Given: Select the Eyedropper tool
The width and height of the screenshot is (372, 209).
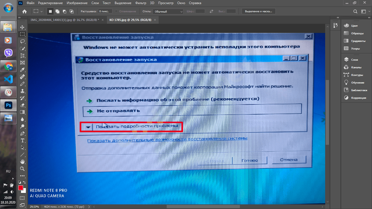Looking at the screenshot, I should [22, 70].
